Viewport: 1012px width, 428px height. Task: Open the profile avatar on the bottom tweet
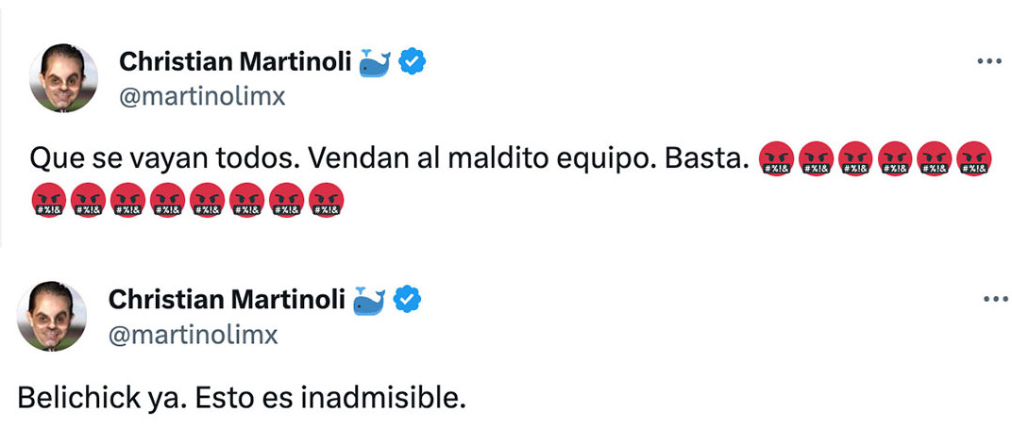52,316
